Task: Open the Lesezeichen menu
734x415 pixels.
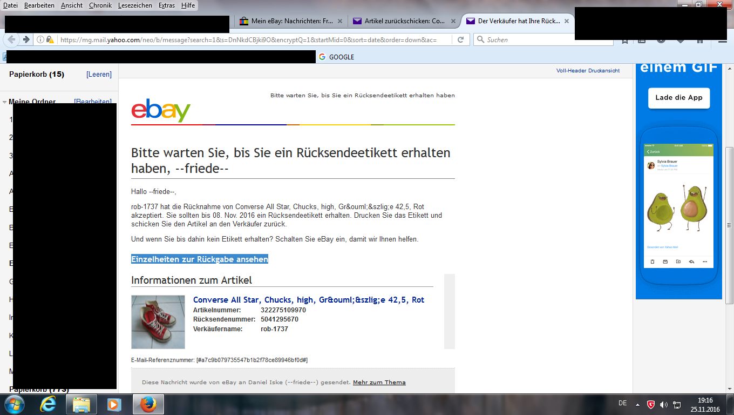Action: click(135, 5)
